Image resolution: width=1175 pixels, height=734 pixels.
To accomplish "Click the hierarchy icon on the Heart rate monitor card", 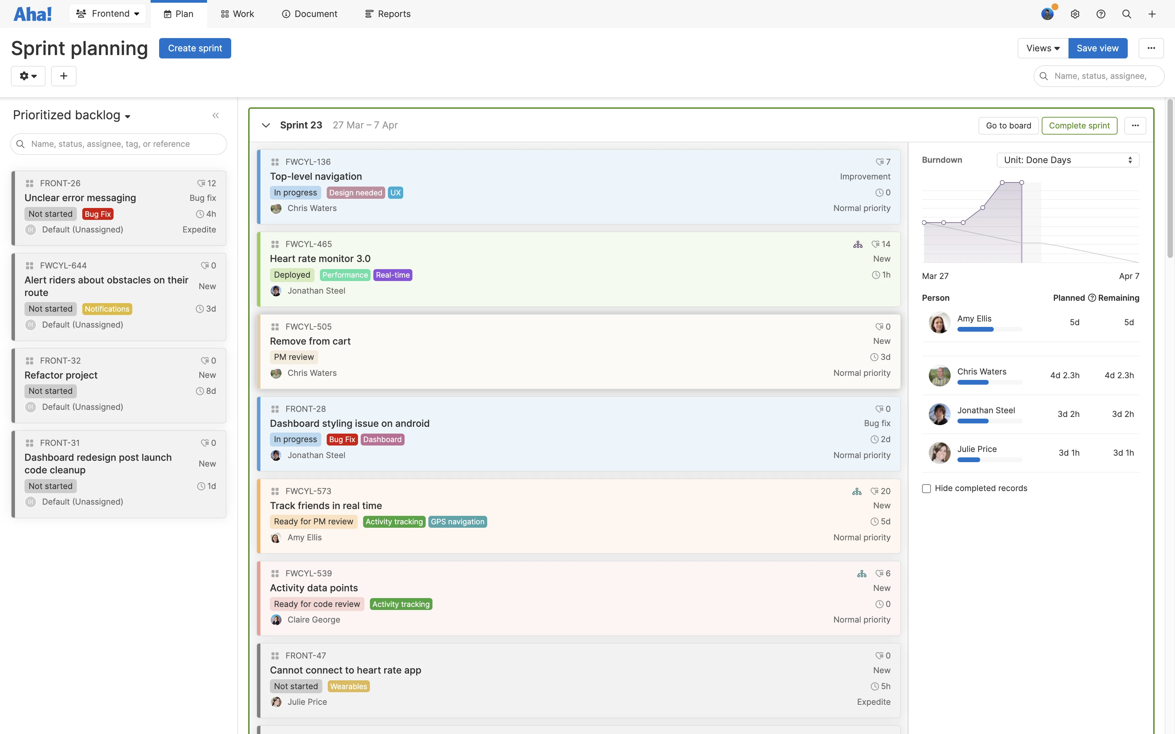I will click(x=858, y=244).
